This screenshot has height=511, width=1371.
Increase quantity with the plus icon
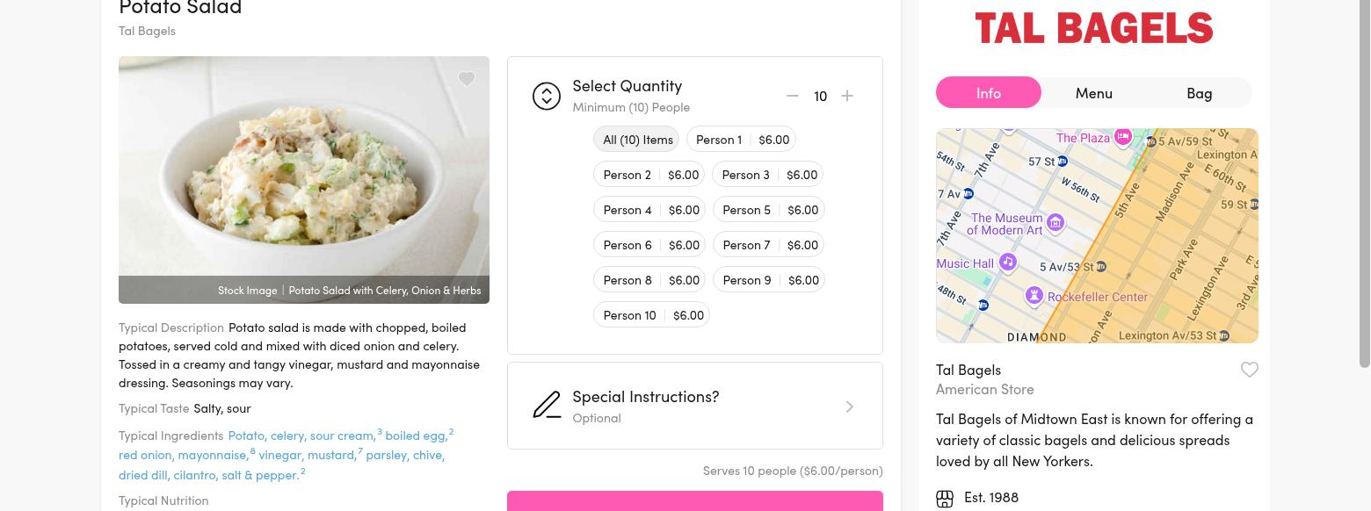point(847,96)
